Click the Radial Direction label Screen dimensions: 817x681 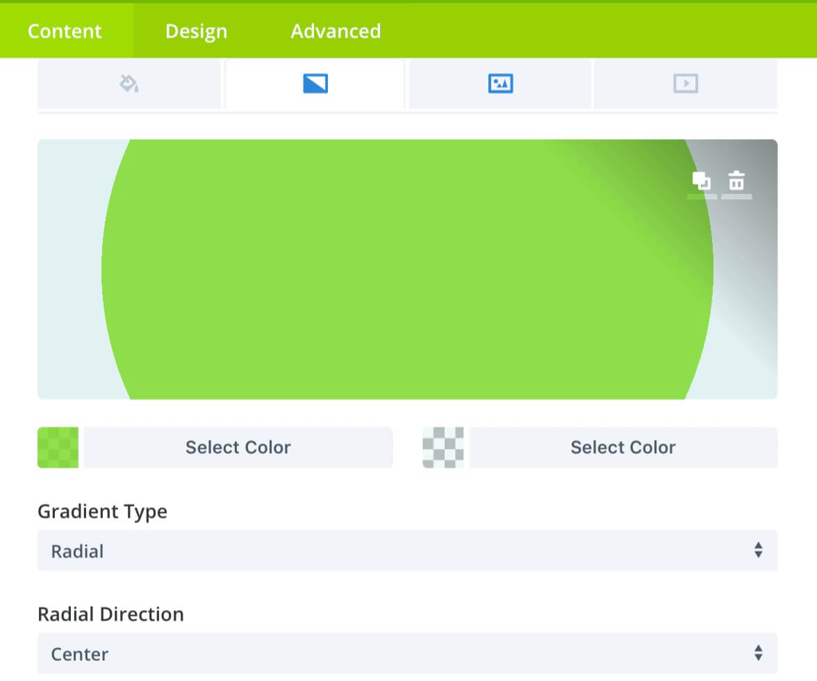110,614
